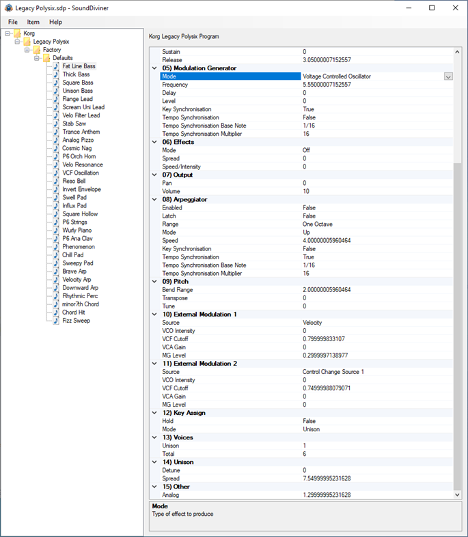Click the note icon beside Unison Bass
This screenshot has height=537, width=468.
[56, 91]
